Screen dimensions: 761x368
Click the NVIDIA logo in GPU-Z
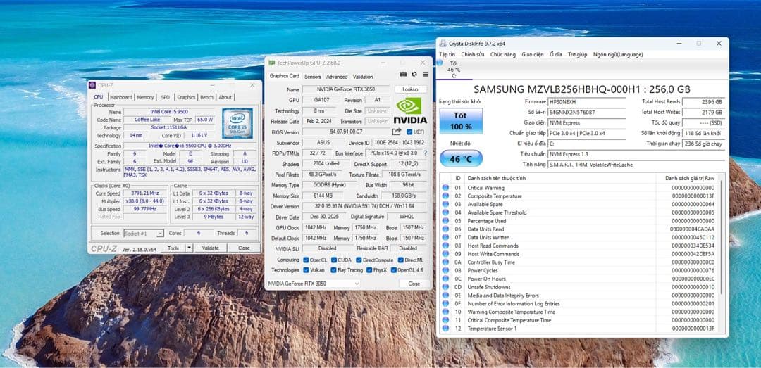410,111
